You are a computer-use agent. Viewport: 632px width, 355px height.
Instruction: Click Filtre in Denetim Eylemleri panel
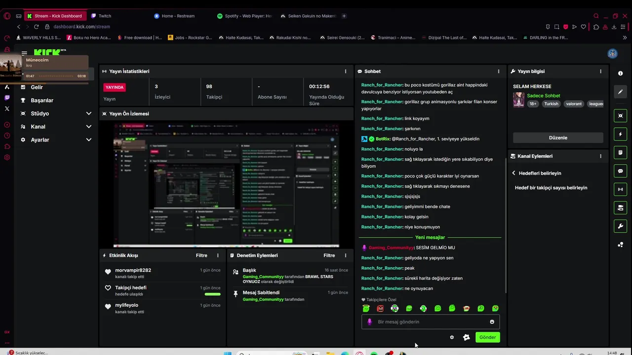(x=329, y=255)
